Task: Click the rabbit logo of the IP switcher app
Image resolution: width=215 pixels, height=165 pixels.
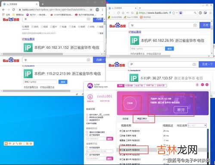Action: click(90, 86)
